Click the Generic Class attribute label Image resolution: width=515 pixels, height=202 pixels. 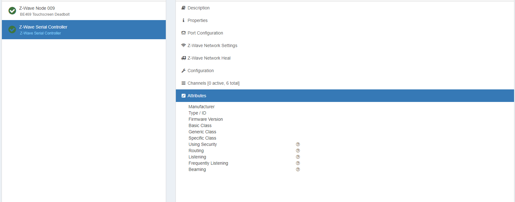pyautogui.click(x=202, y=132)
